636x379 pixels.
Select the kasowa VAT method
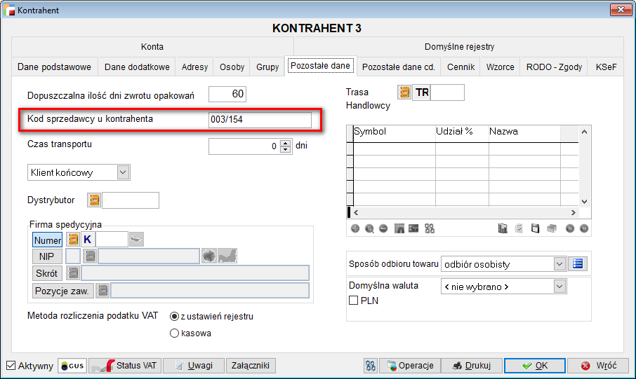tap(175, 333)
